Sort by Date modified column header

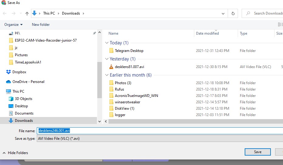click(x=207, y=33)
